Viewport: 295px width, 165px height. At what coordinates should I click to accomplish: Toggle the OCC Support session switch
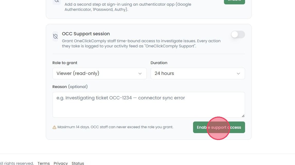[238, 34]
